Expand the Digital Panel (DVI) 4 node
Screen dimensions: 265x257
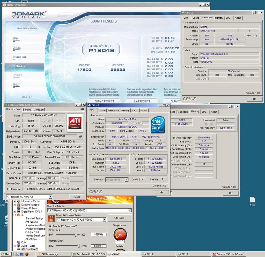(14, 211)
